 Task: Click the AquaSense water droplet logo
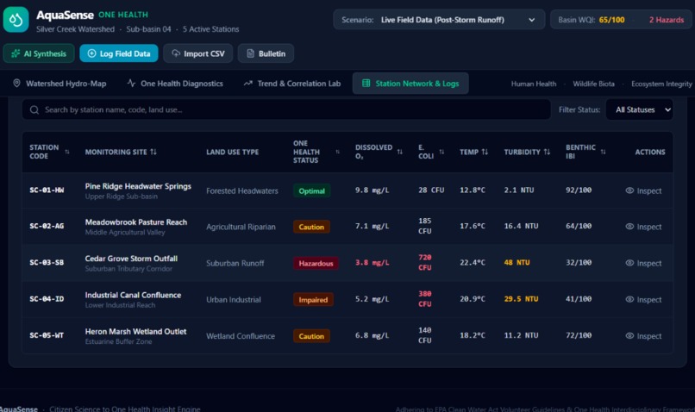[16, 20]
